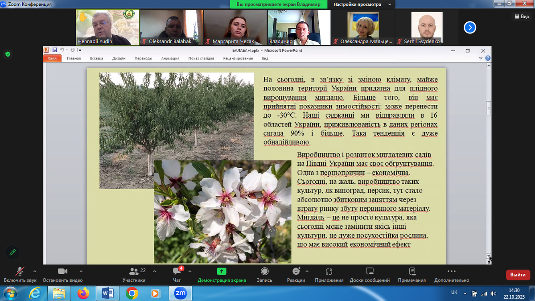Open the Реакции emoji icon

coord(296,272)
